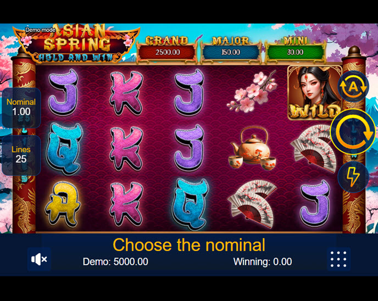The width and height of the screenshot is (378, 301).
Task: Start a spin with the round arrow button
Action: coord(352,132)
